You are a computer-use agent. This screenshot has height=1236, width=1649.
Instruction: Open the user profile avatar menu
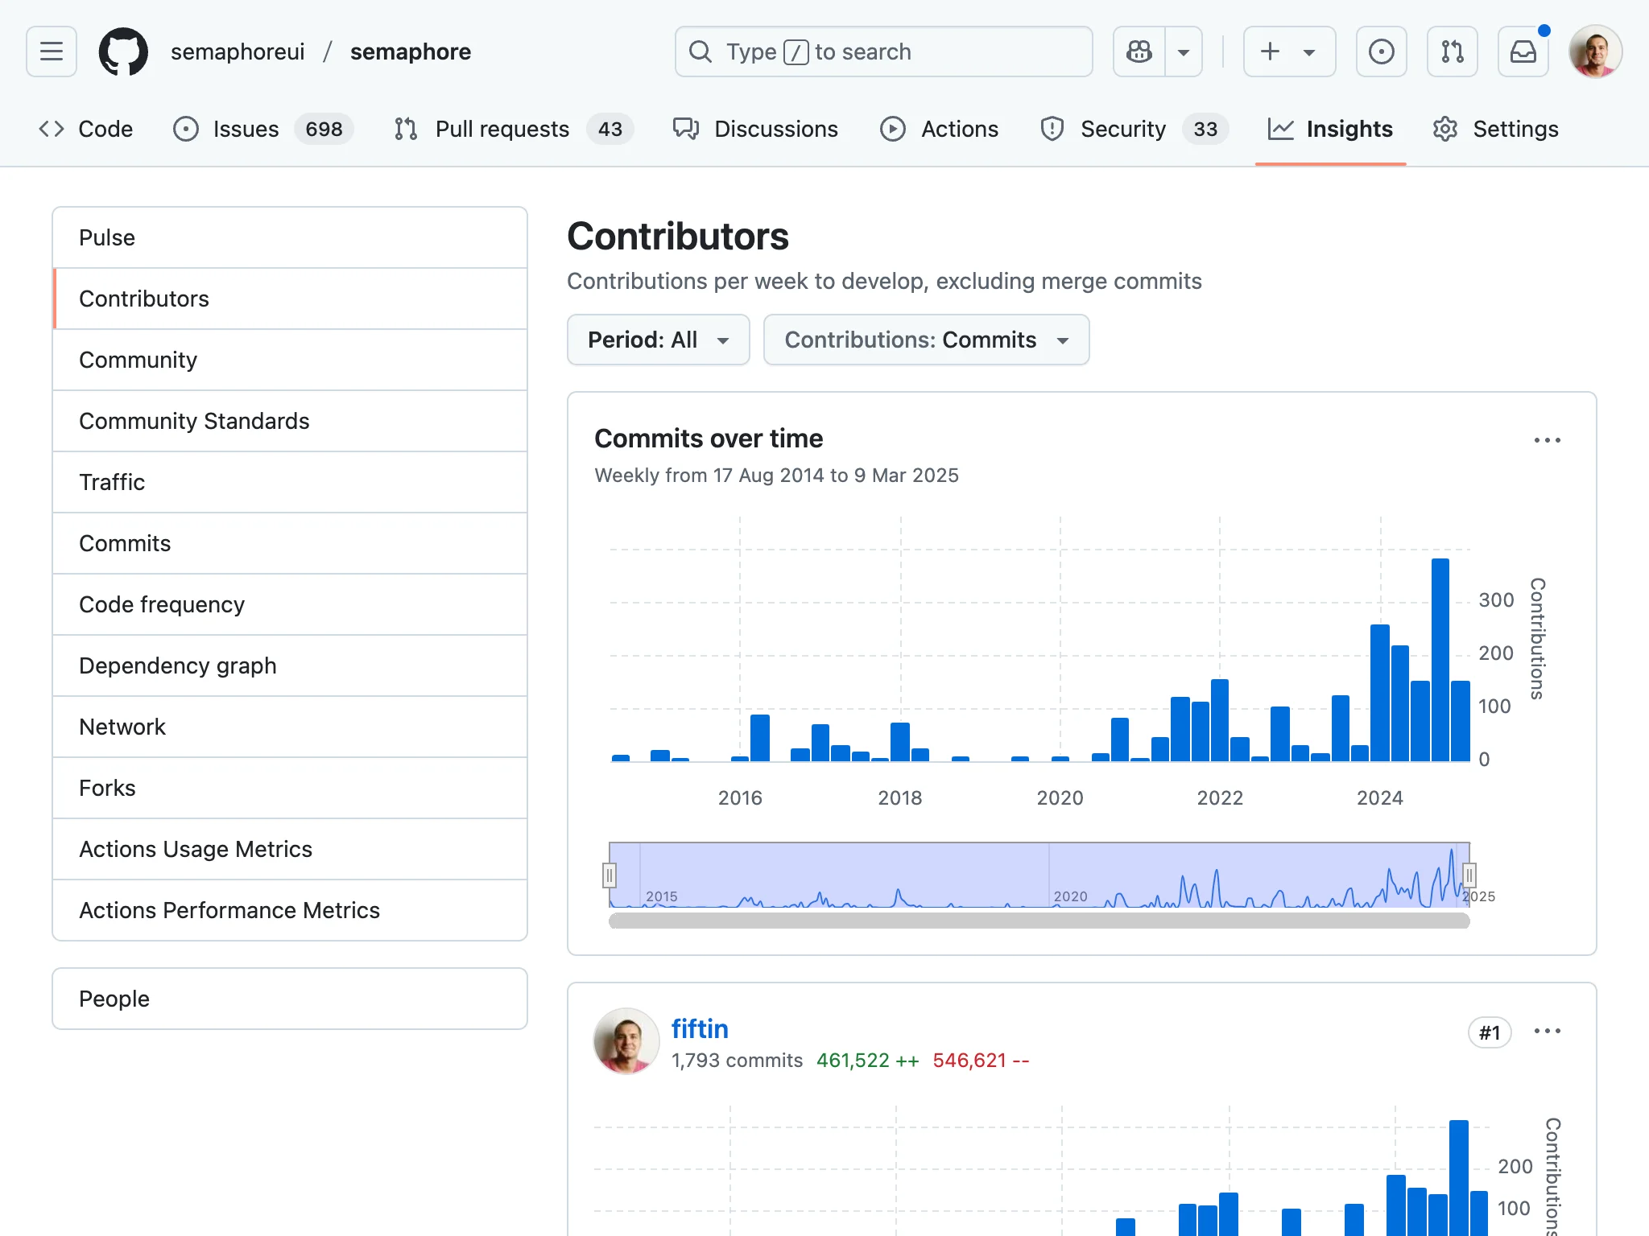(1595, 51)
